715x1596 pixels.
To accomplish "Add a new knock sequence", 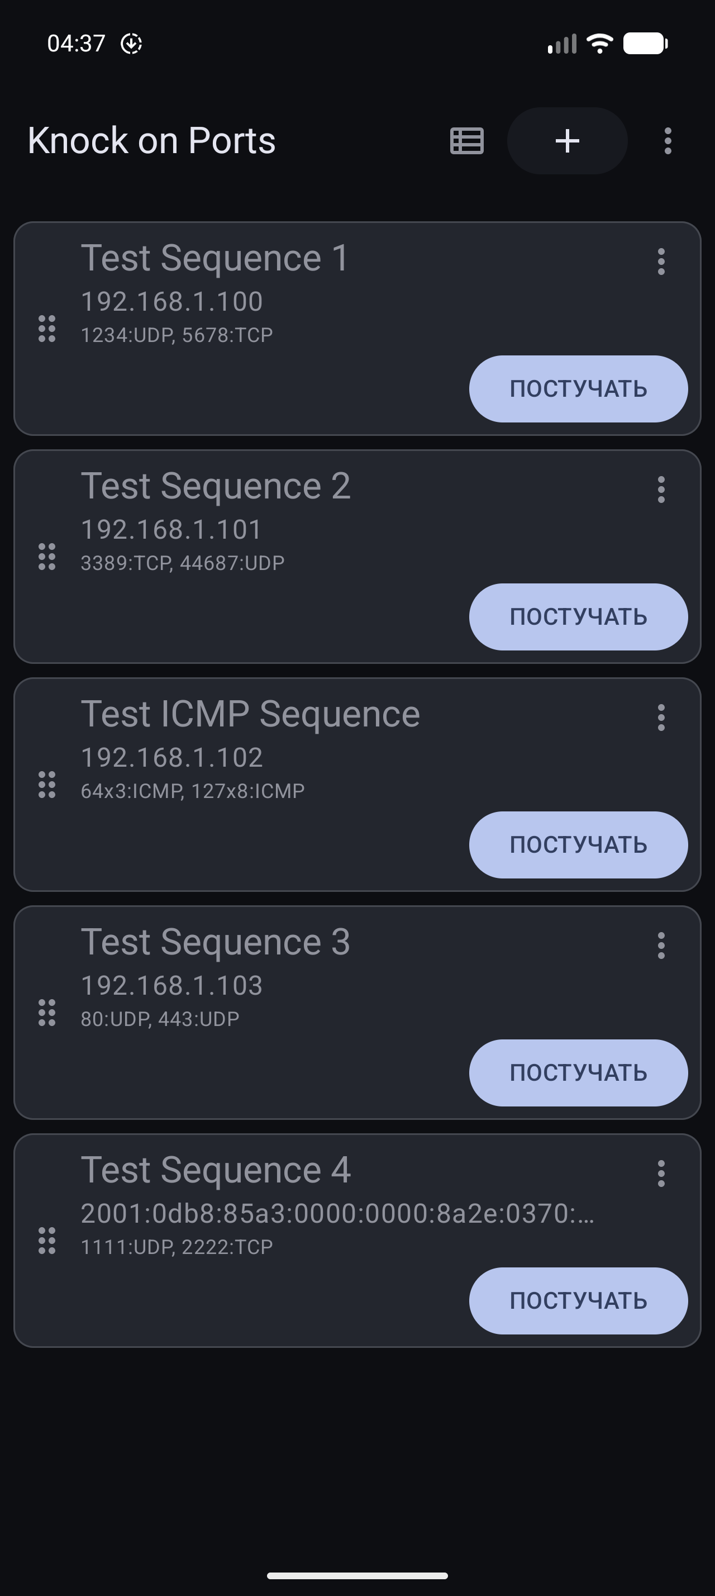I will (567, 141).
